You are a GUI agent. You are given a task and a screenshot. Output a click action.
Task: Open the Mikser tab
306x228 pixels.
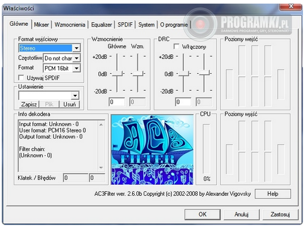tap(41, 25)
